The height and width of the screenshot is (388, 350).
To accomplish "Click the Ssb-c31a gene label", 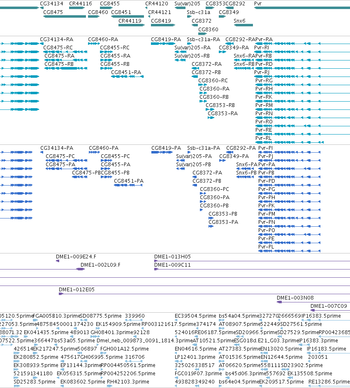I will (x=198, y=12).
